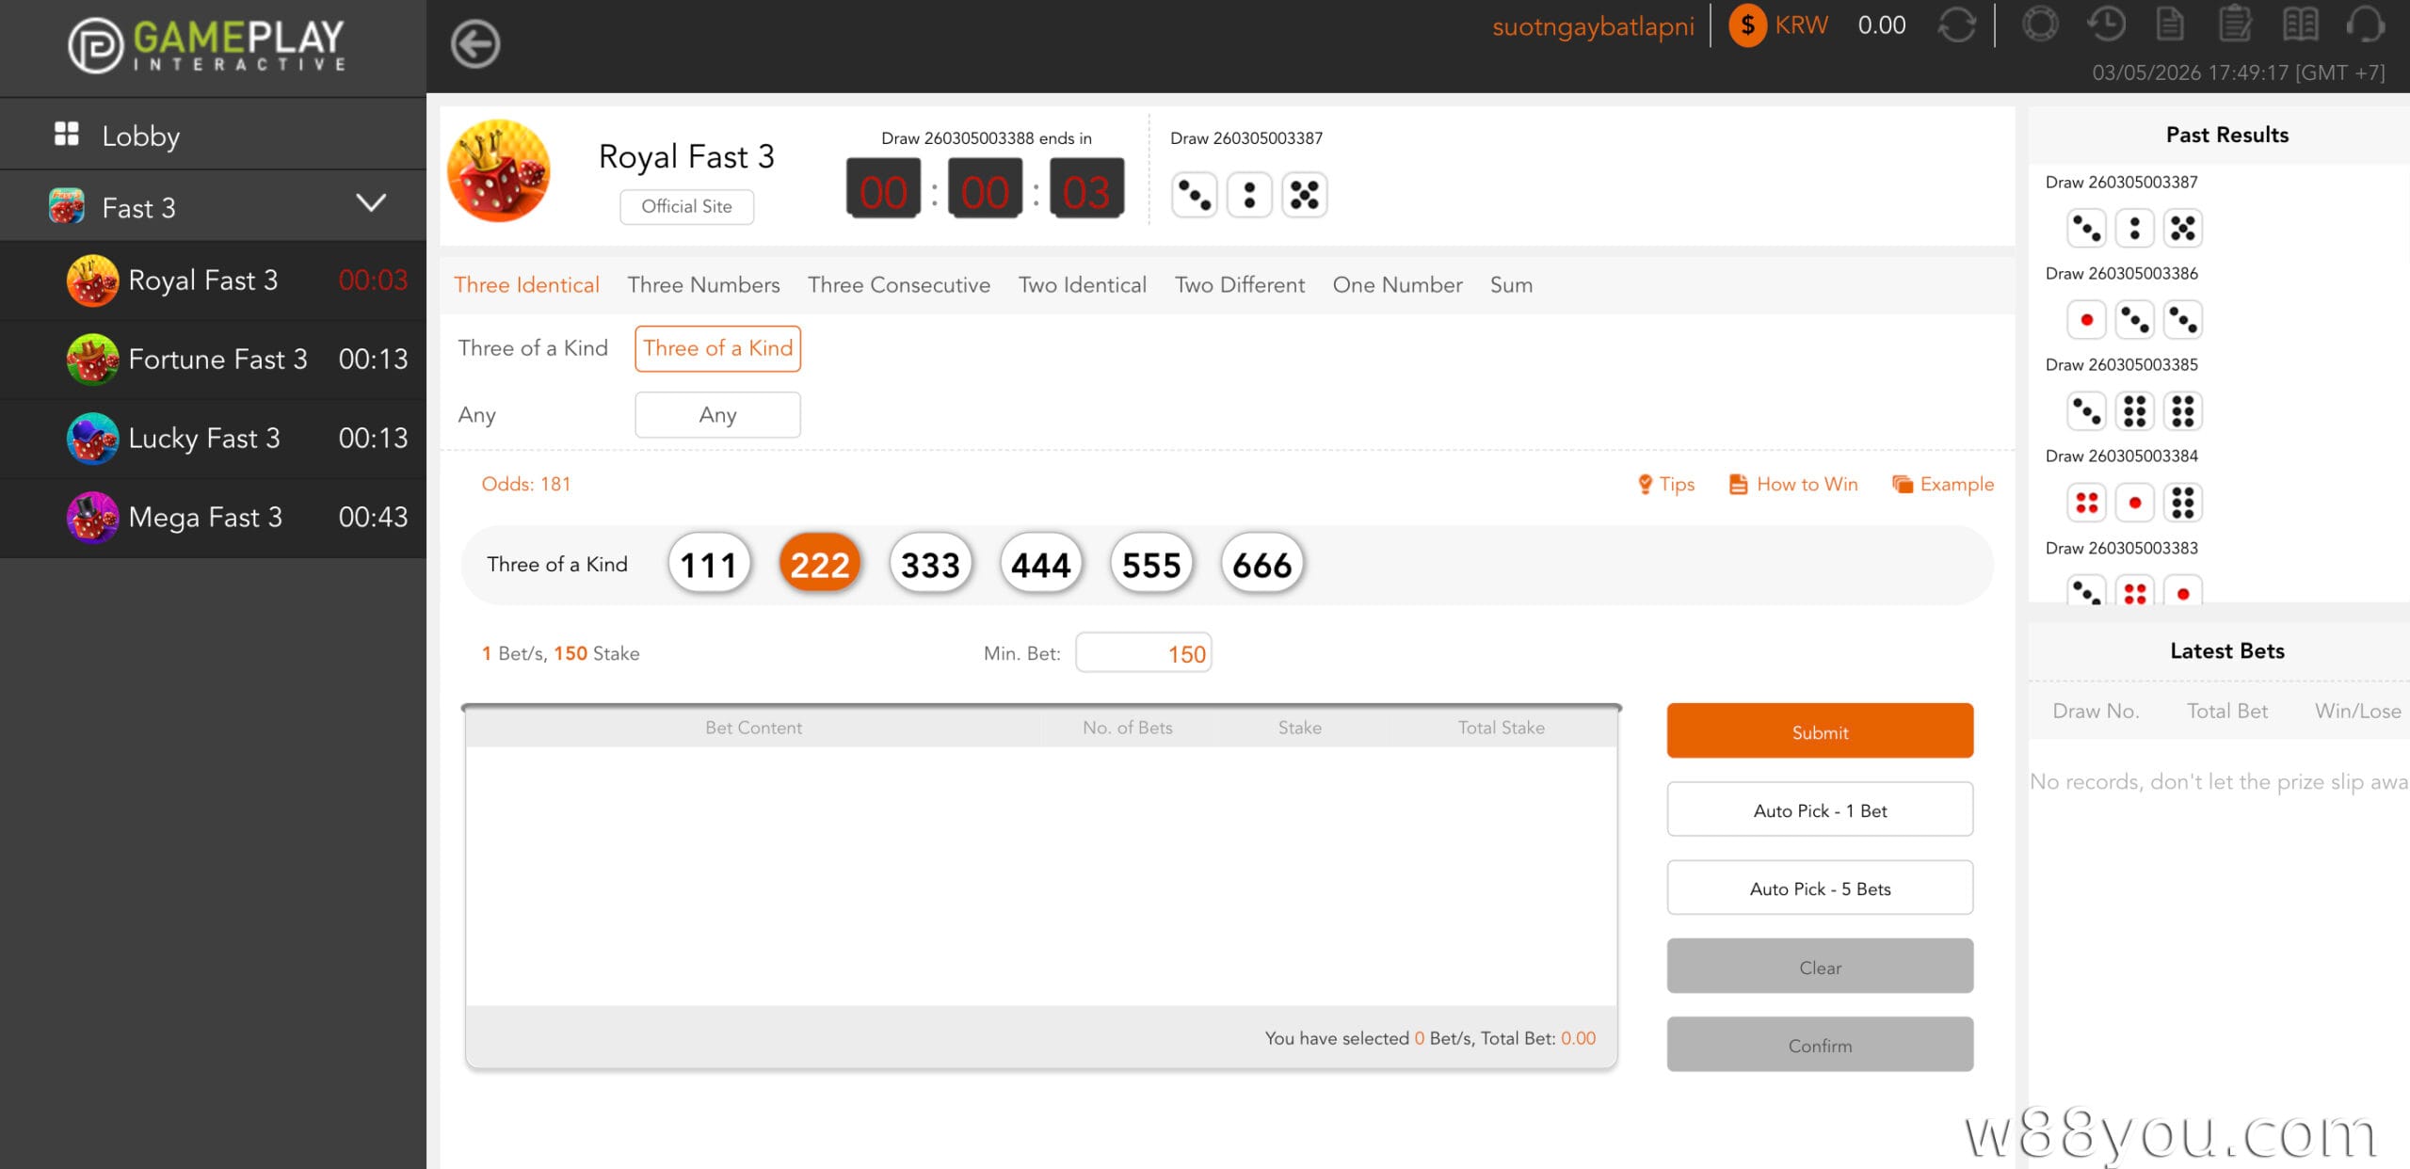Image resolution: width=2410 pixels, height=1169 pixels.
Task: Switch to the Sum tab
Action: [x=1510, y=285]
